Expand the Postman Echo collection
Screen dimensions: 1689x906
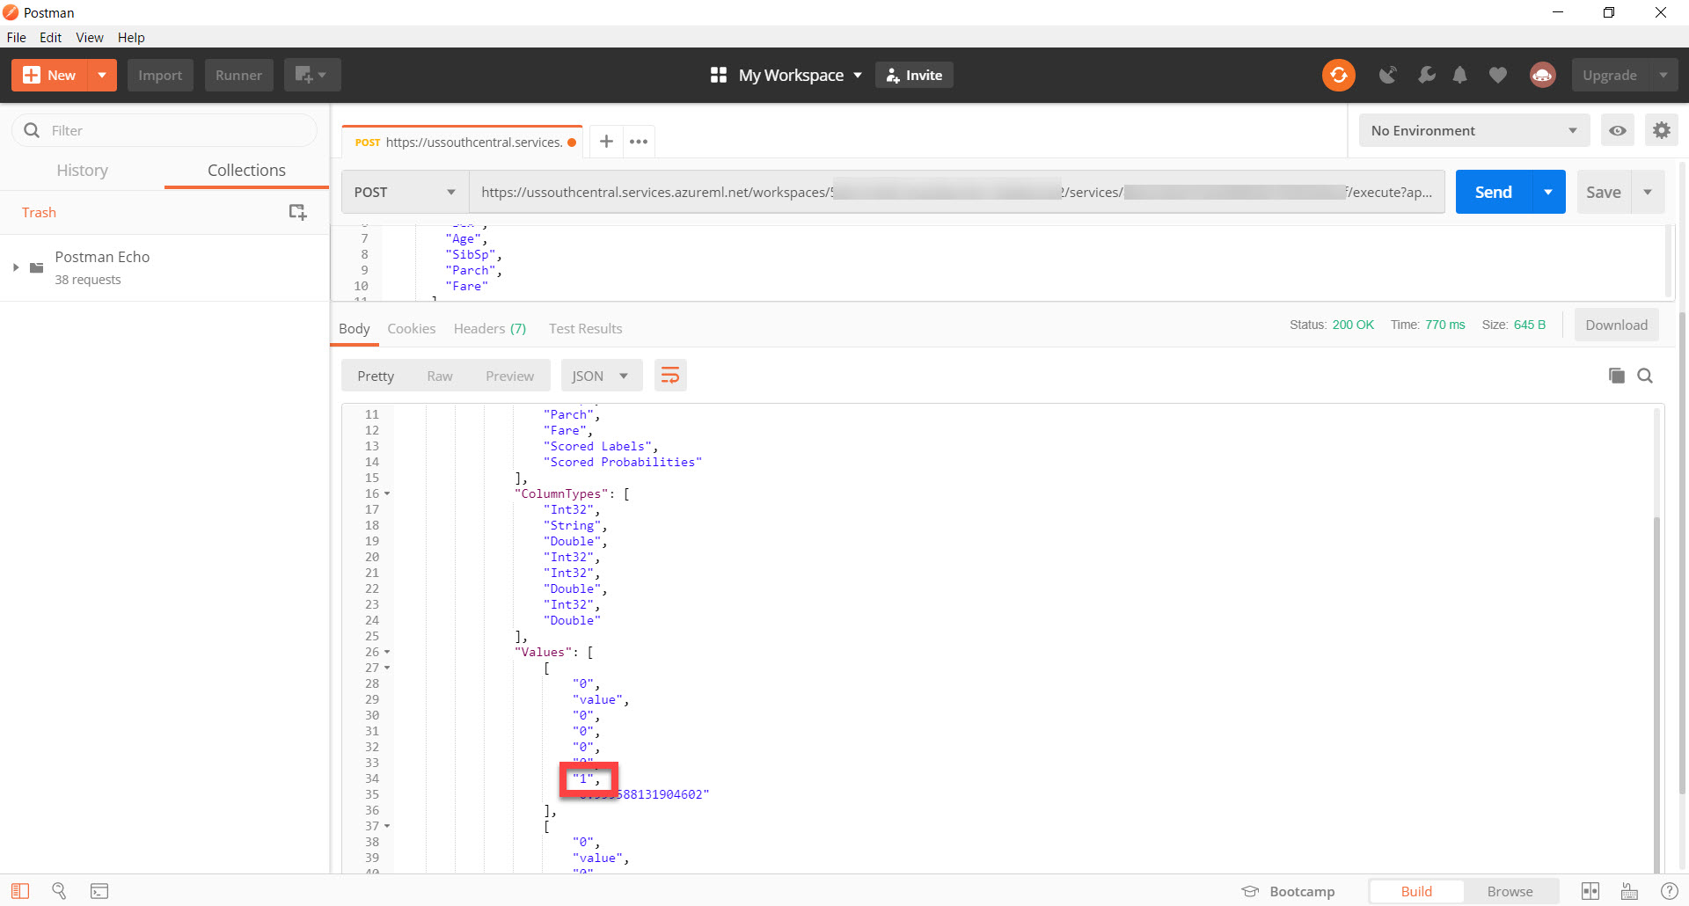16,267
